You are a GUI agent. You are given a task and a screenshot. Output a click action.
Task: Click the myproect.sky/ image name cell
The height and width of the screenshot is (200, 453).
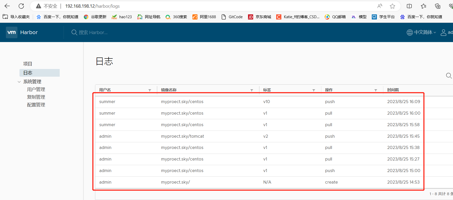point(176,182)
